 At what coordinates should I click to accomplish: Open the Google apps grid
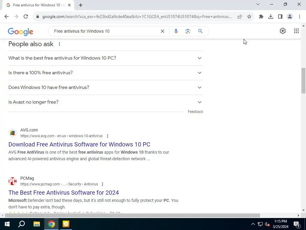click(296, 31)
